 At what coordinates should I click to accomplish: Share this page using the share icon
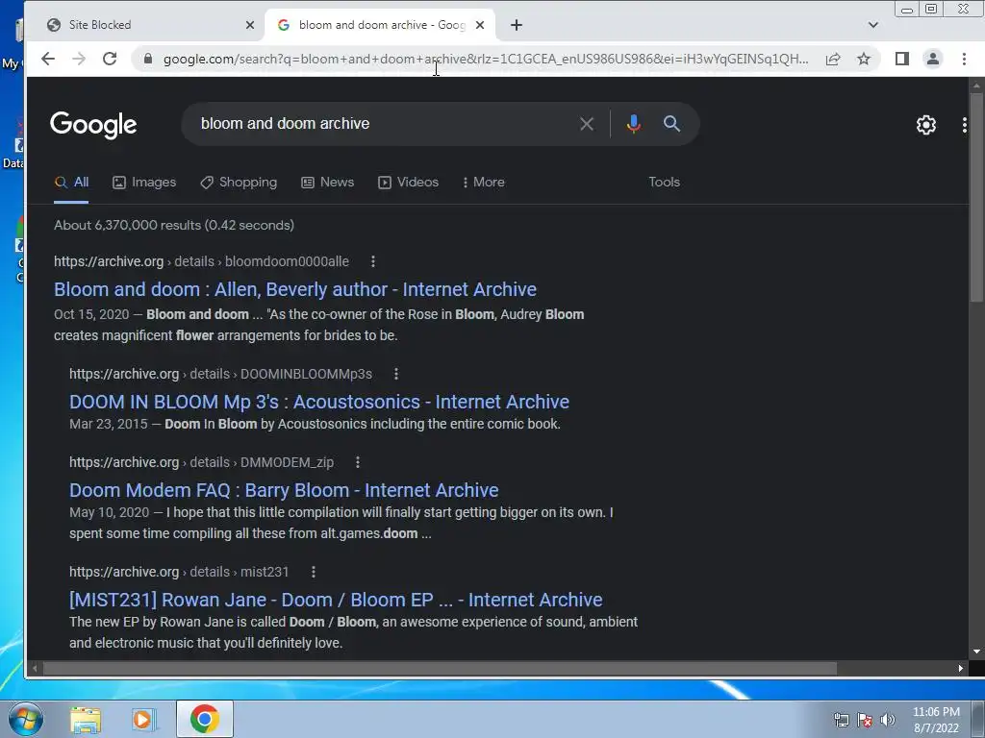833,59
